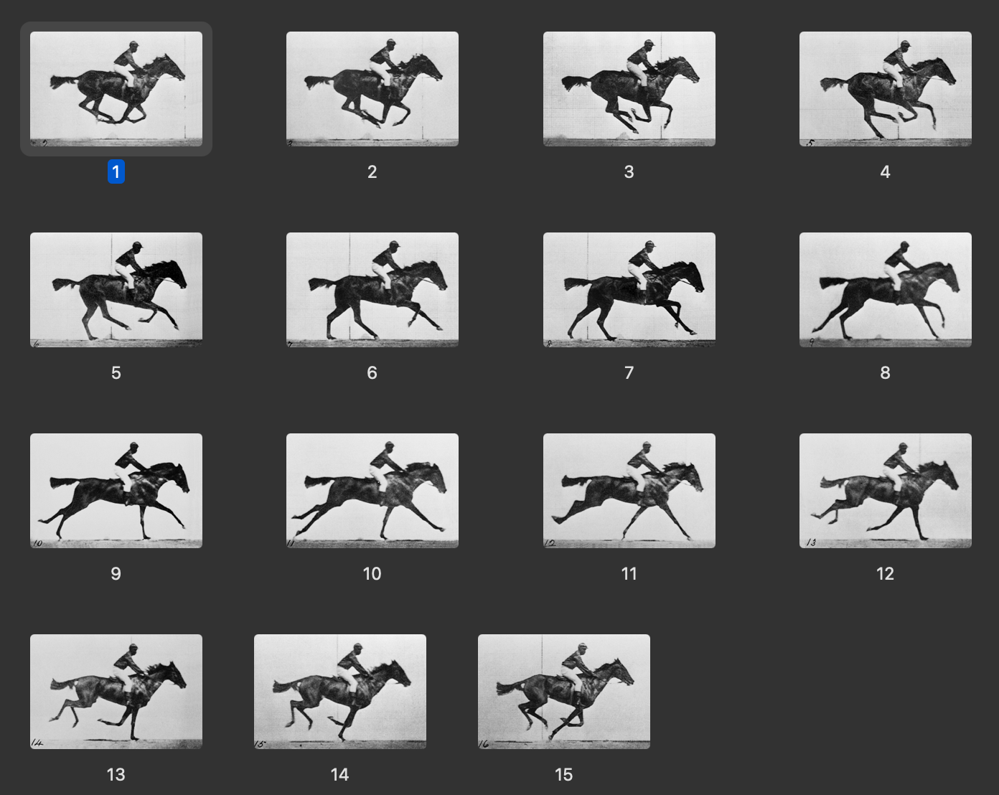The image size is (999, 795).
Task: Select the horse frame thumbnail numbered 2
Action: (372, 89)
